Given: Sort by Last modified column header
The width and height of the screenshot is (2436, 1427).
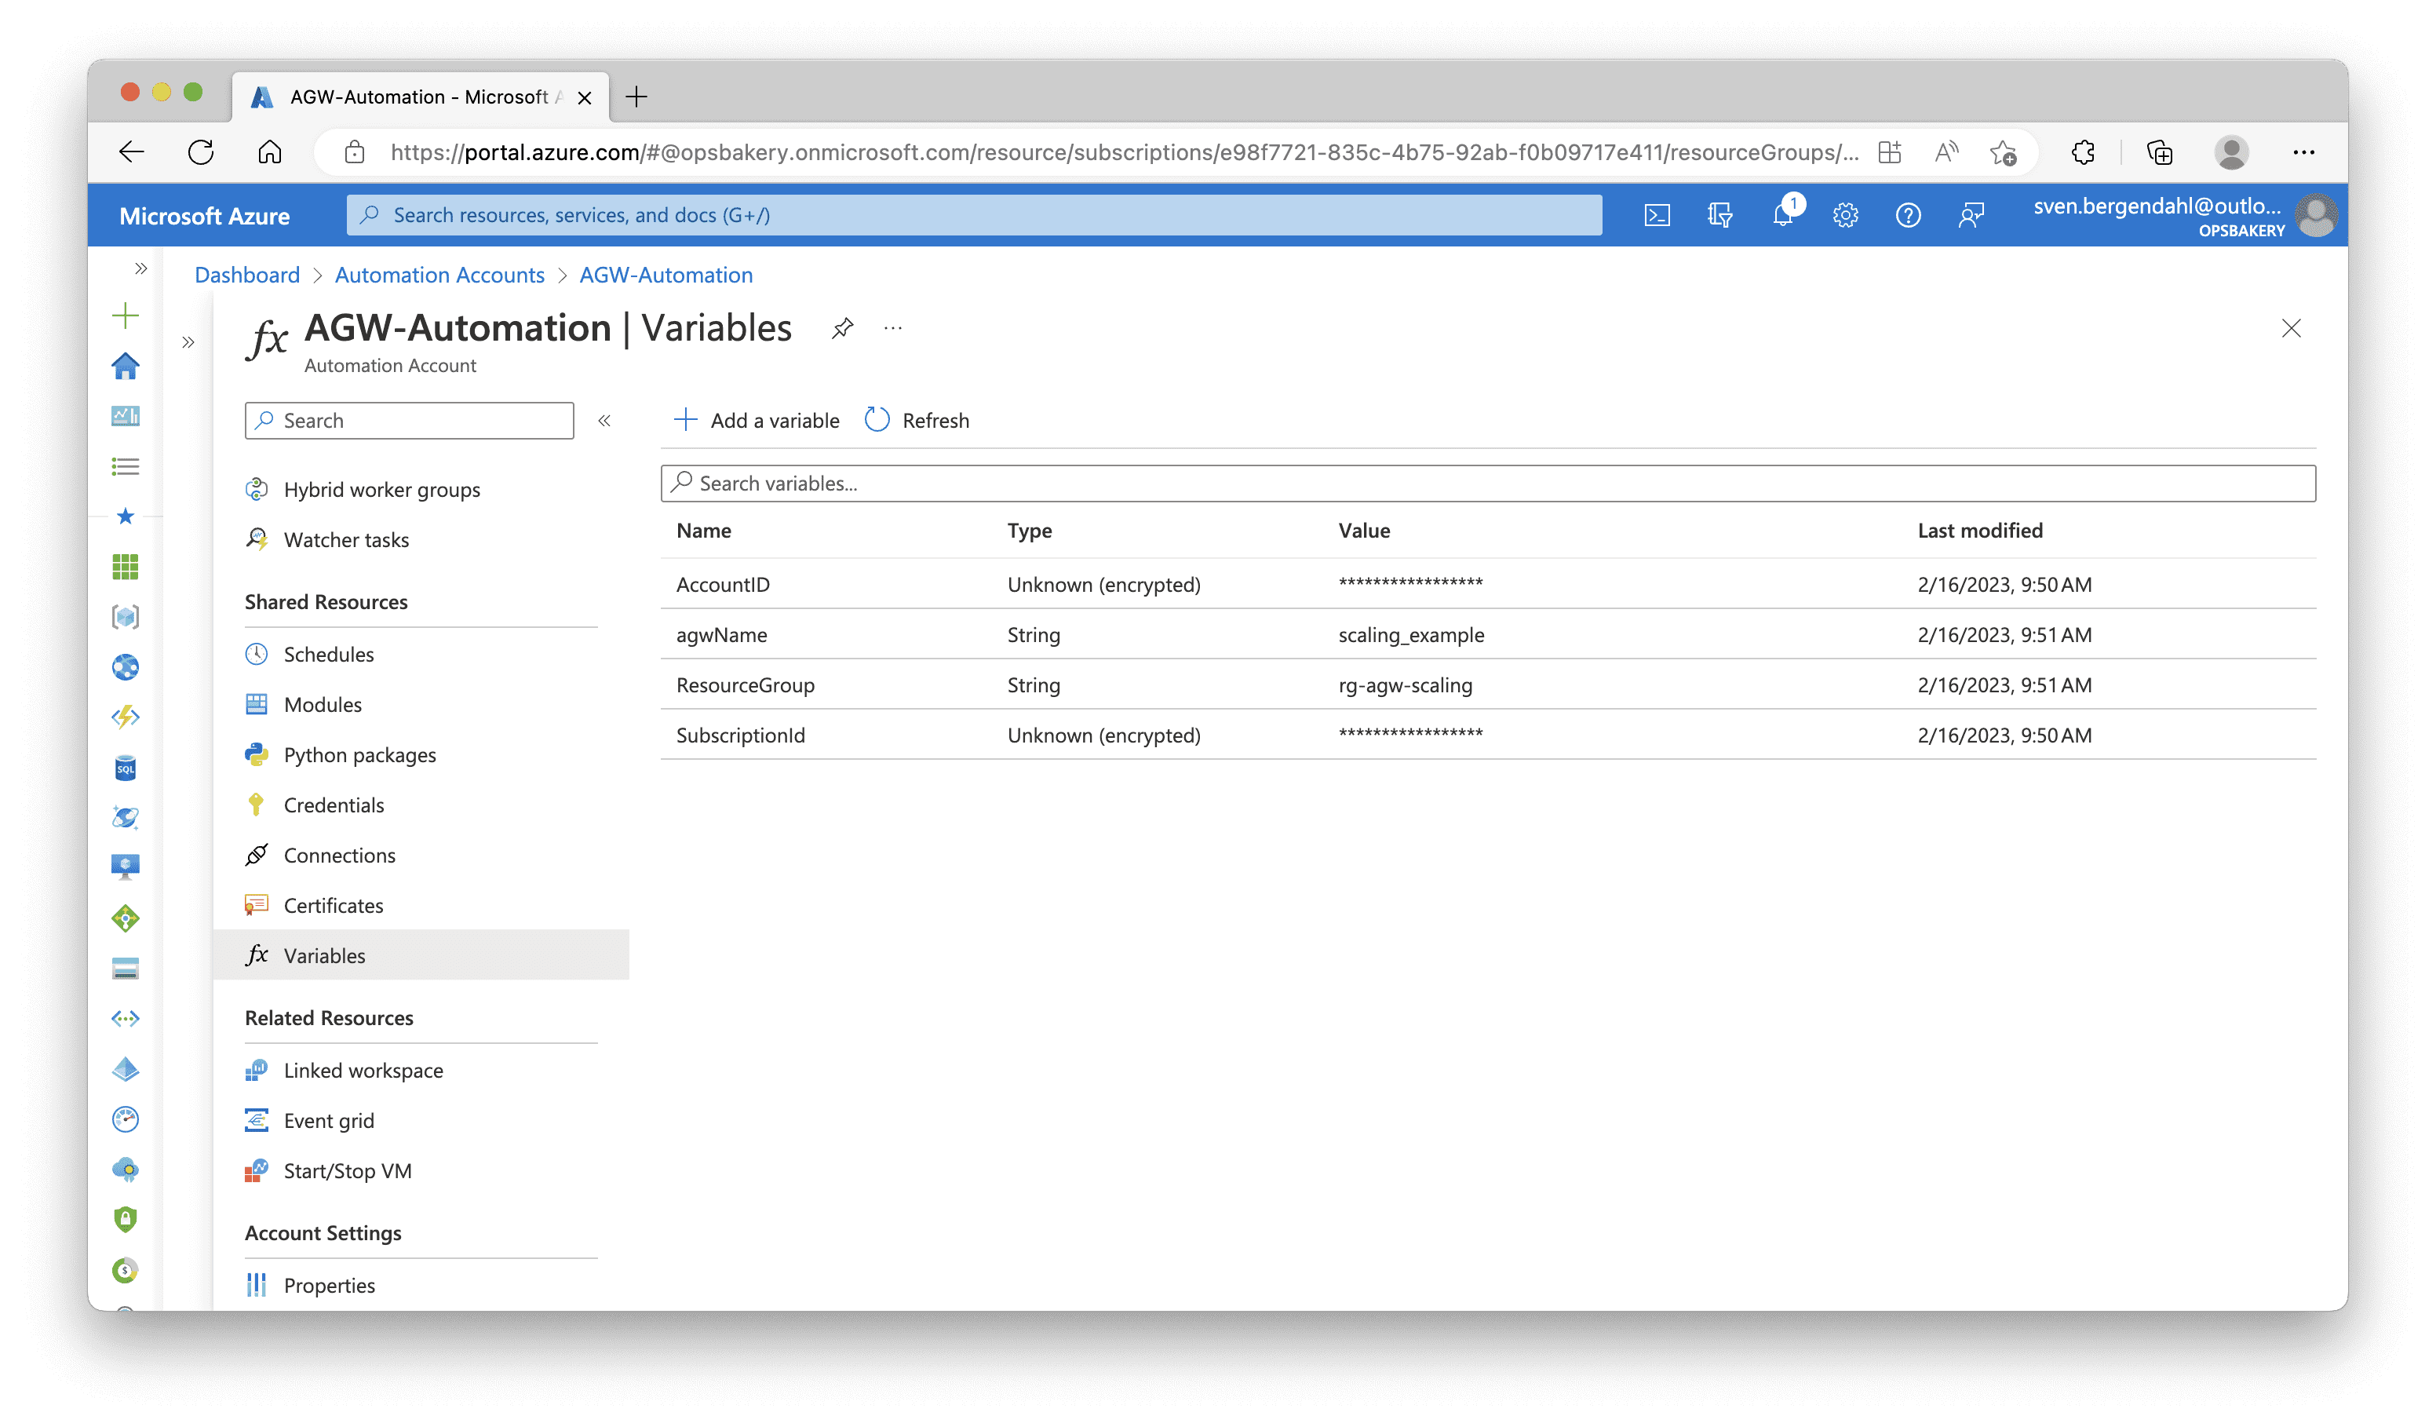Looking at the screenshot, I should pyautogui.click(x=1980, y=531).
